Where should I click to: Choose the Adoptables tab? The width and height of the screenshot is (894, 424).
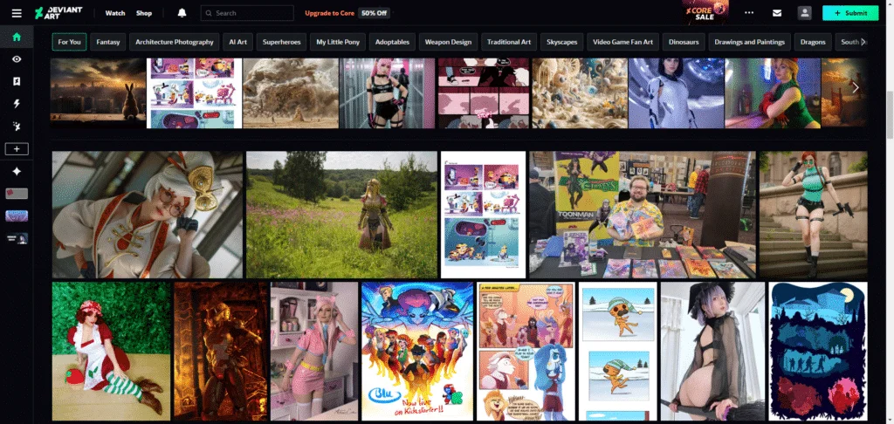point(392,42)
